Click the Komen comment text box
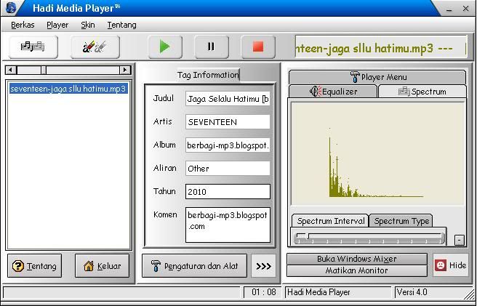Viewport: 477px width, 306px height. [x=228, y=225]
